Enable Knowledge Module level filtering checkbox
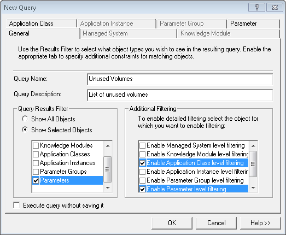 tap(142, 154)
